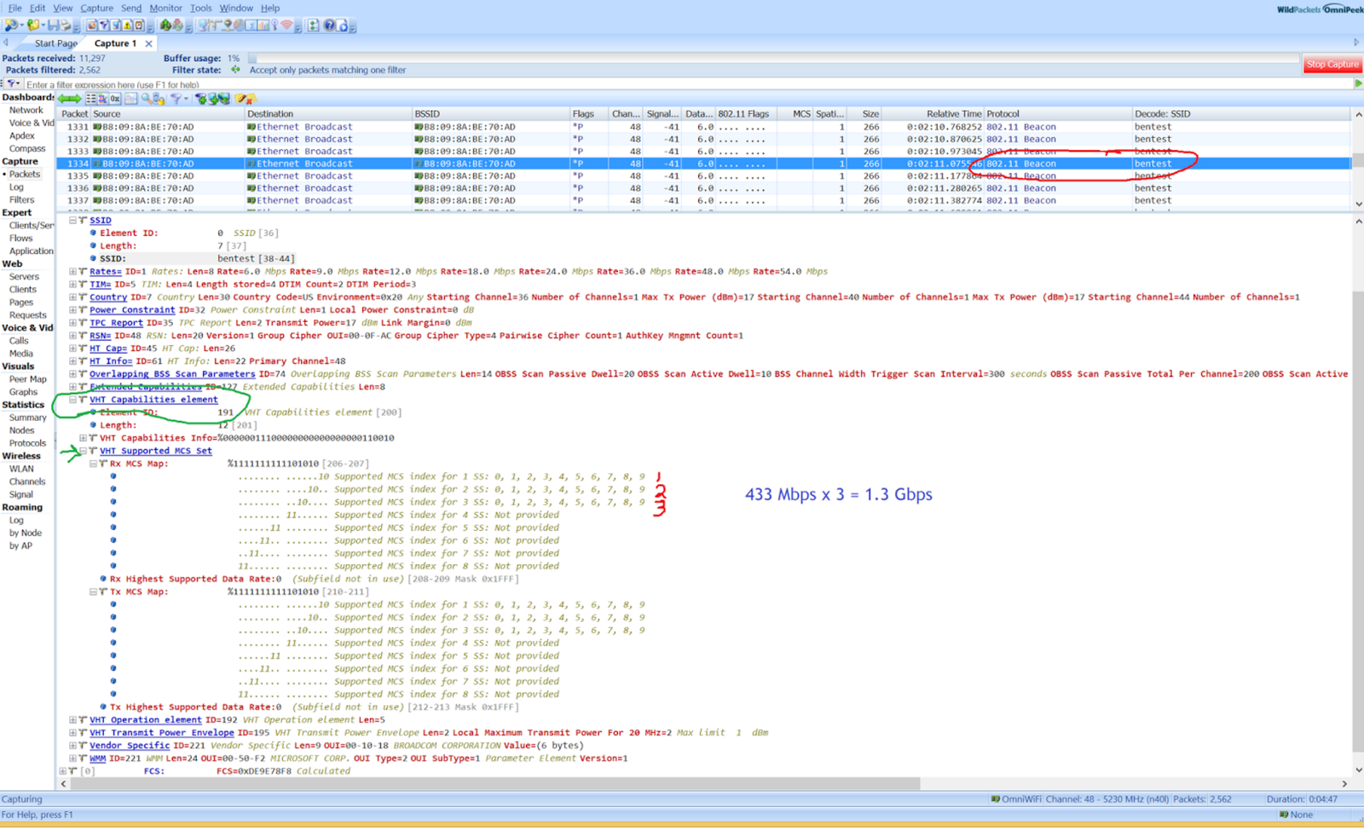Expand the Rates tree node

pos(72,271)
